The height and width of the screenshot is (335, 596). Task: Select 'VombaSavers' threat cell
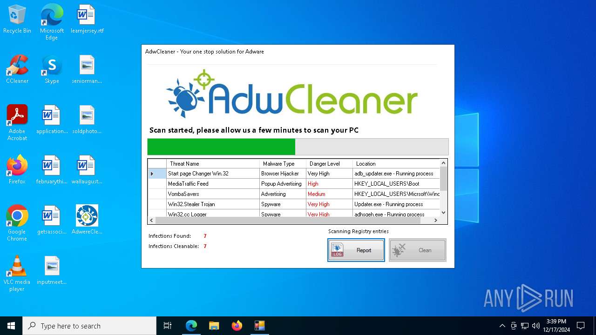pos(213,194)
